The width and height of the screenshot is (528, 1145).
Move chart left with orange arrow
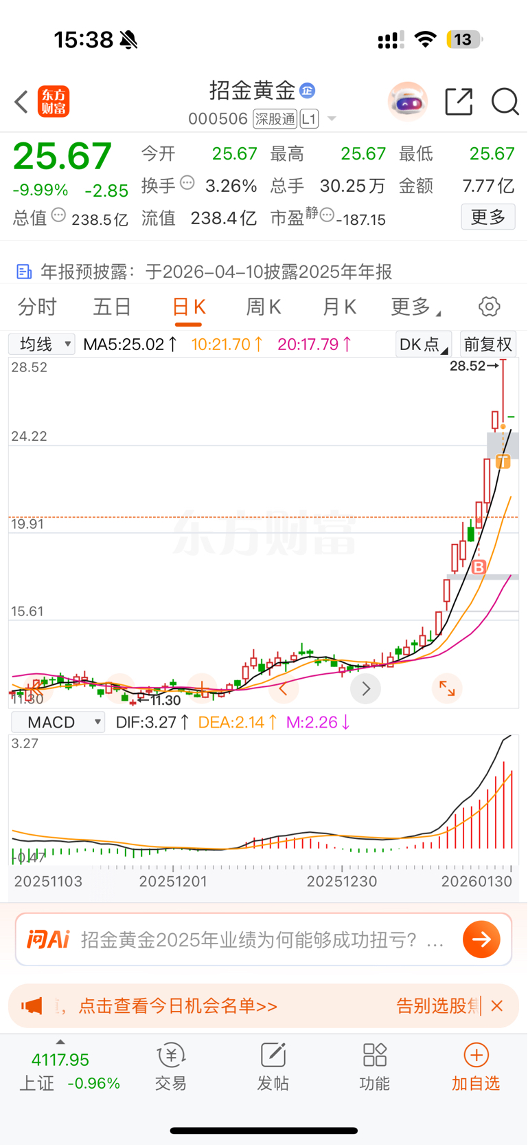click(x=283, y=688)
